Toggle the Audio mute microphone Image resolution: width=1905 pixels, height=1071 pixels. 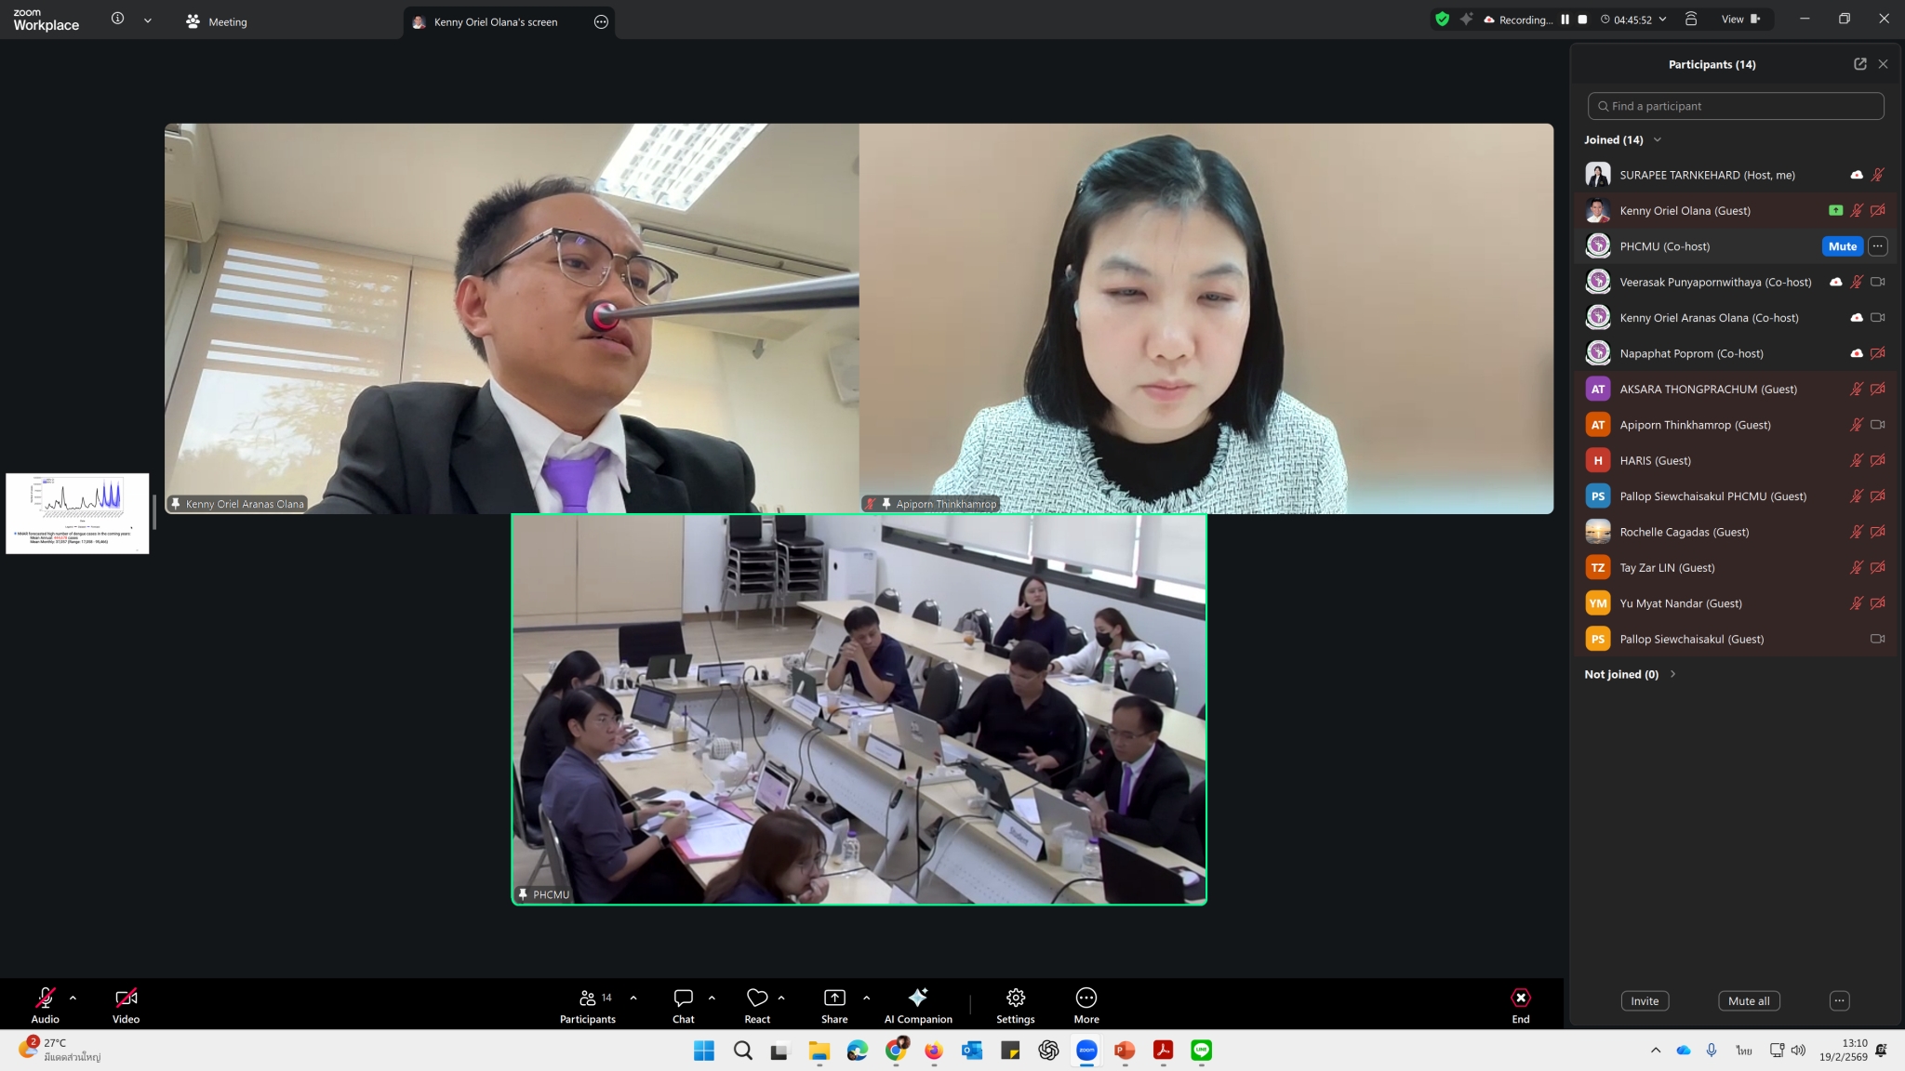(x=45, y=998)
